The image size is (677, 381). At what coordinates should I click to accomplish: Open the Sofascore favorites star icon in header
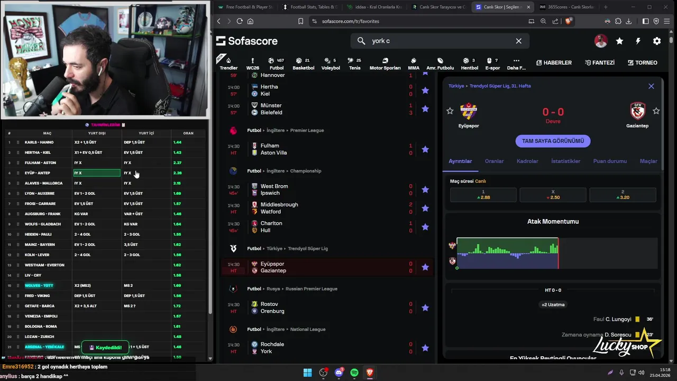[x=619, y=41]
